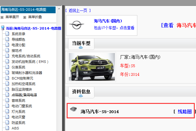Screen dimensions: 196x131
Task: Collapse all menus with 菜单折叠
Action: point(35,17)
